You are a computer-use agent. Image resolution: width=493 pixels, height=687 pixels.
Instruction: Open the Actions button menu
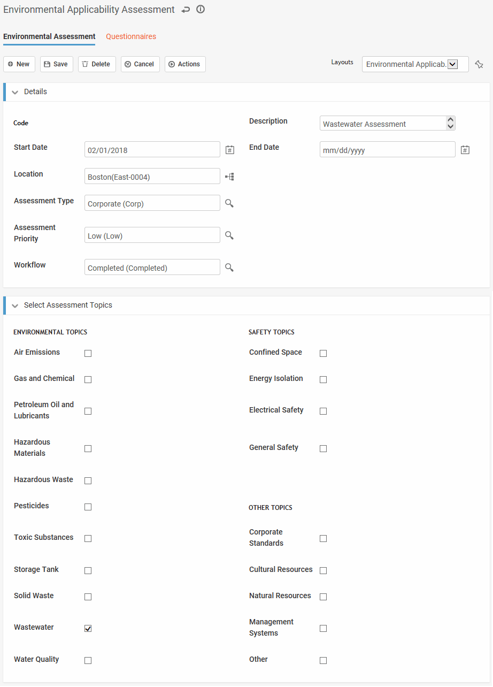click(x=185, y=64)
